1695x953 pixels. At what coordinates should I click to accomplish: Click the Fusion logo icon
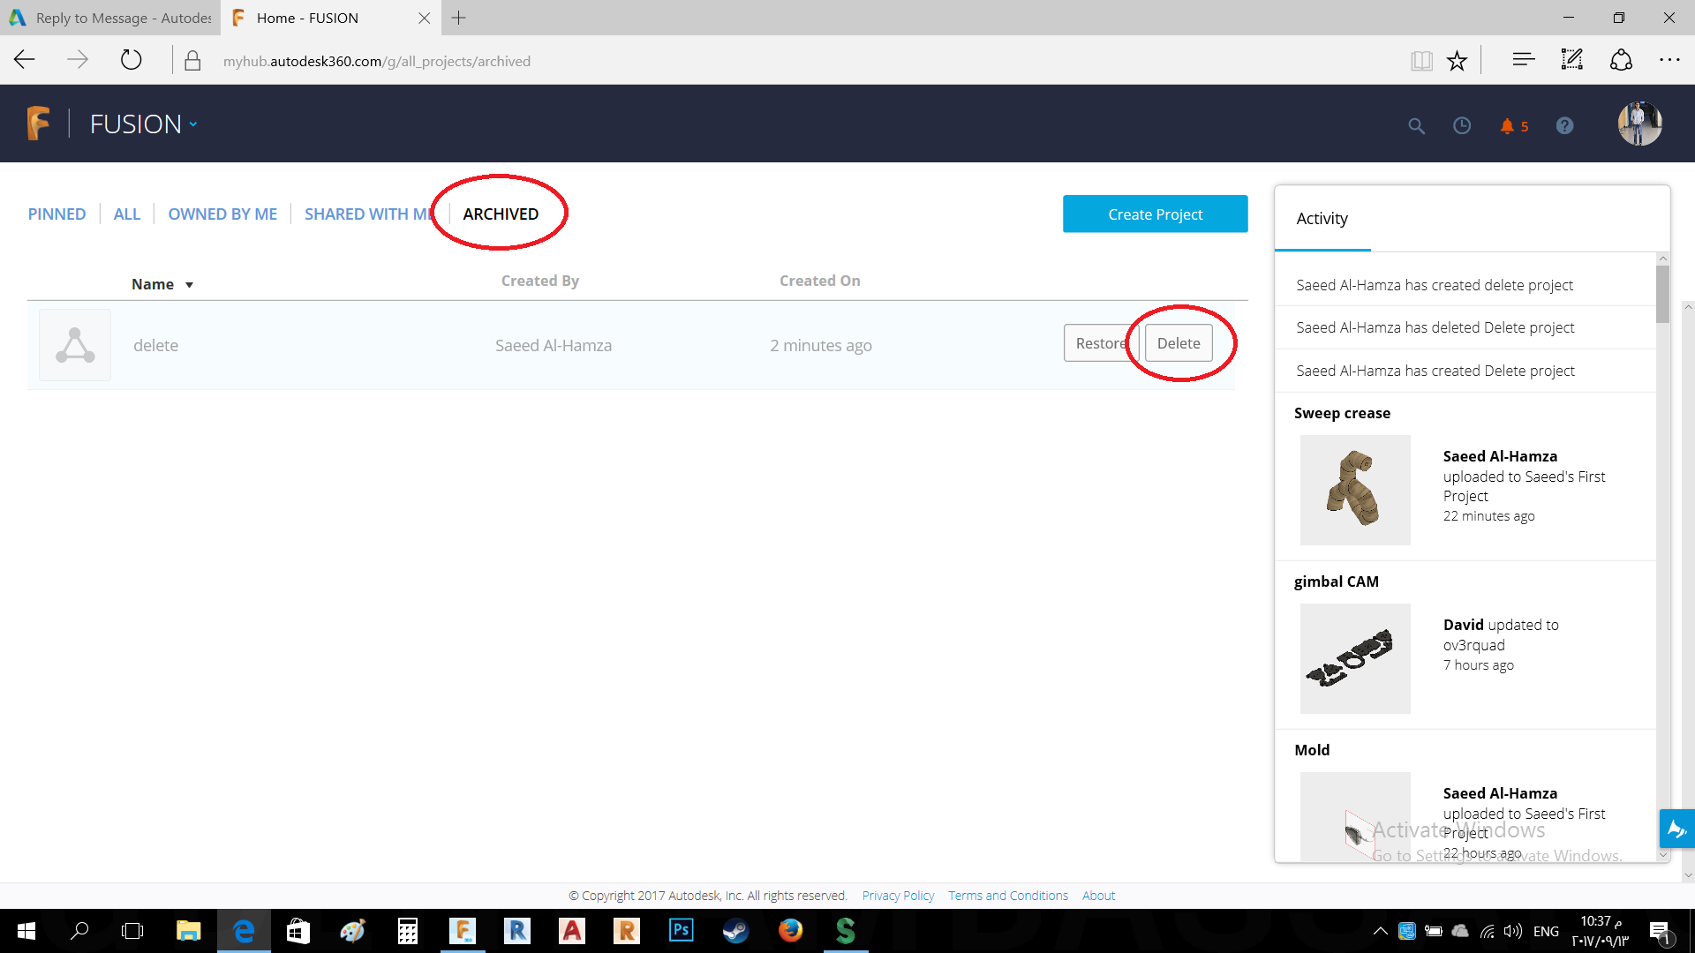[x=37, y=123]
